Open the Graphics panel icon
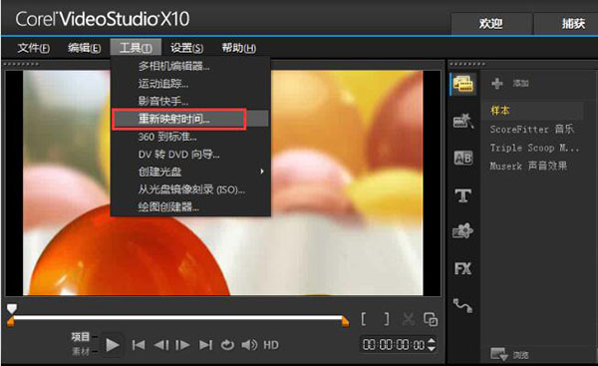The height and width of the screenshot is (366, 598). coord(463,231)
